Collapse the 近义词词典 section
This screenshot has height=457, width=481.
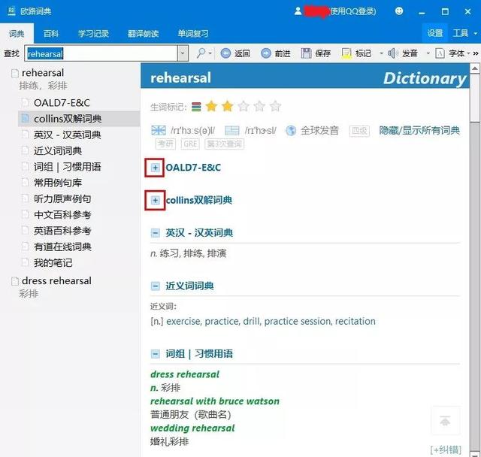[156, 286]
